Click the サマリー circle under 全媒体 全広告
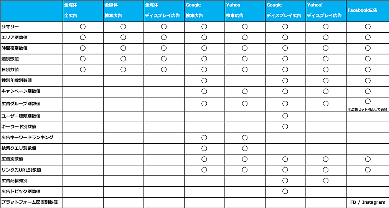The height and width of the screenshot is (208, 389). tap(82, 27)
